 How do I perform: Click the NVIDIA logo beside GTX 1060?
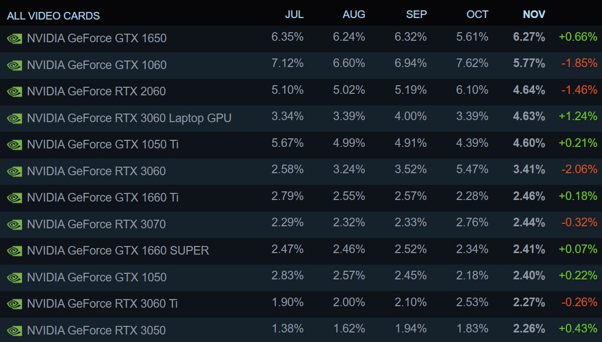click(14, 65)
